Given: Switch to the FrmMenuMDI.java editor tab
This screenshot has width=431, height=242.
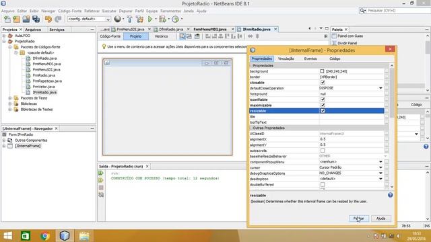Looking at the screenshot, I should pos(210,29).
